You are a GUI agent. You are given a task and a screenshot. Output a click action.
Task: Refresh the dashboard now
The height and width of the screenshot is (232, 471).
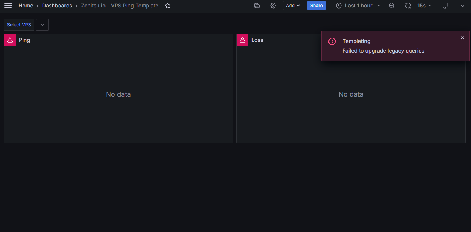tap(408, 6)
